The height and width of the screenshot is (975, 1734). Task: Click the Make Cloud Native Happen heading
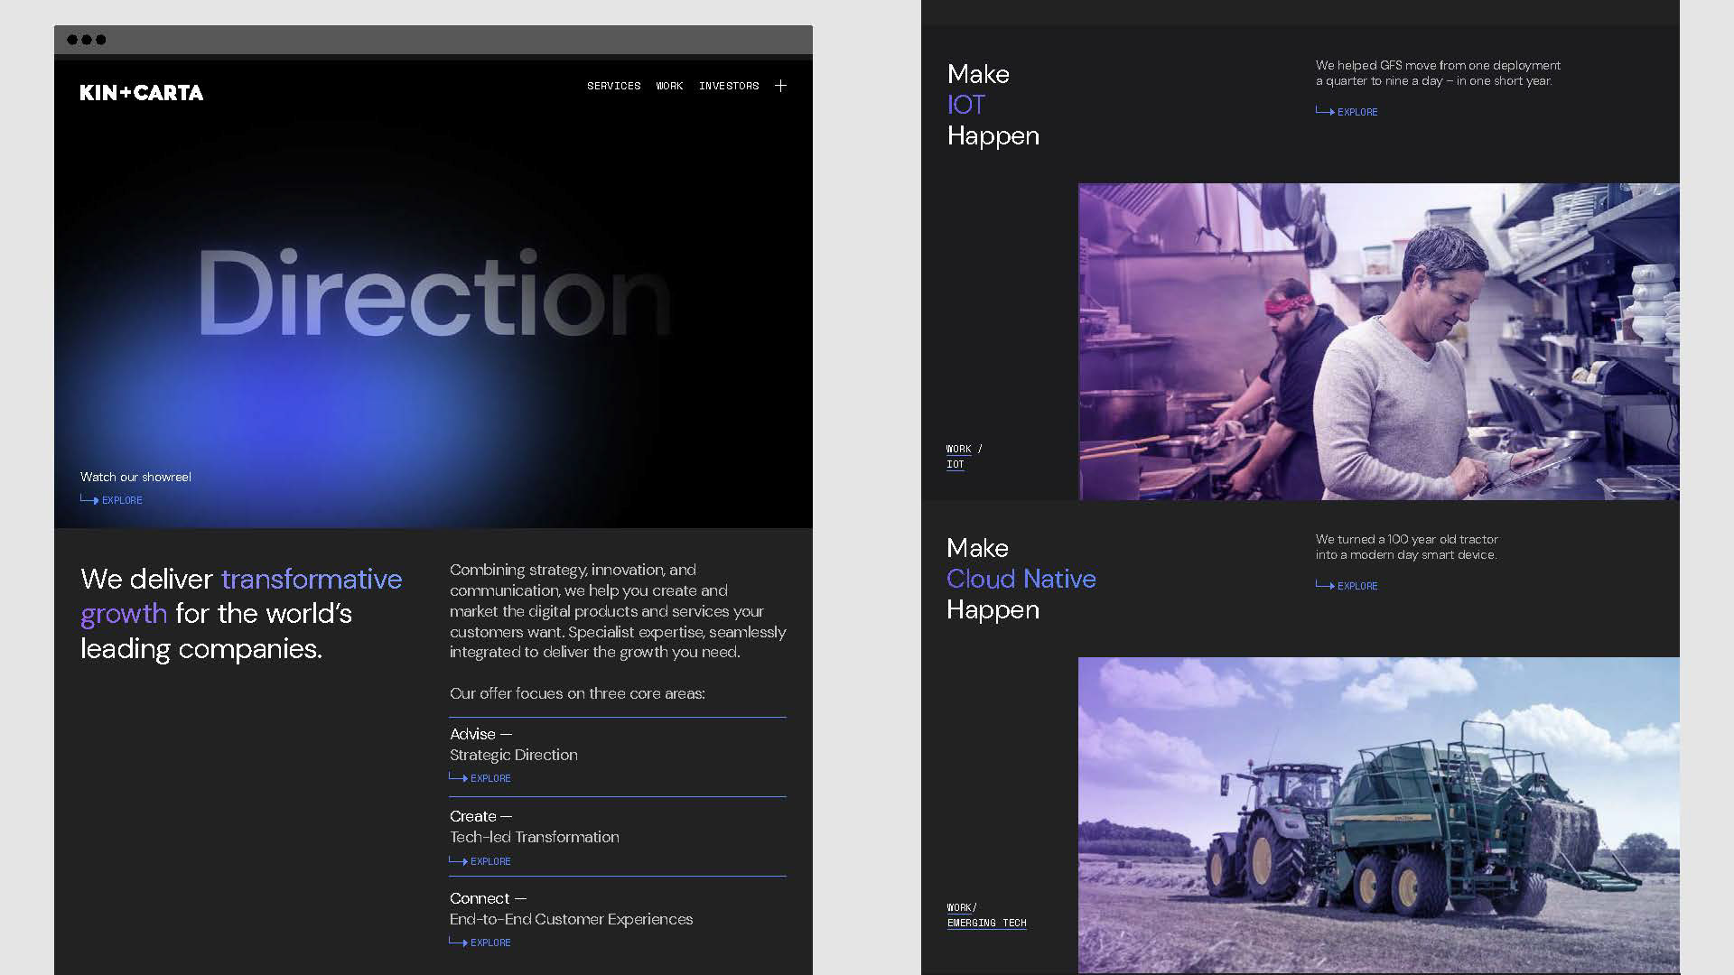point(1021,579)
